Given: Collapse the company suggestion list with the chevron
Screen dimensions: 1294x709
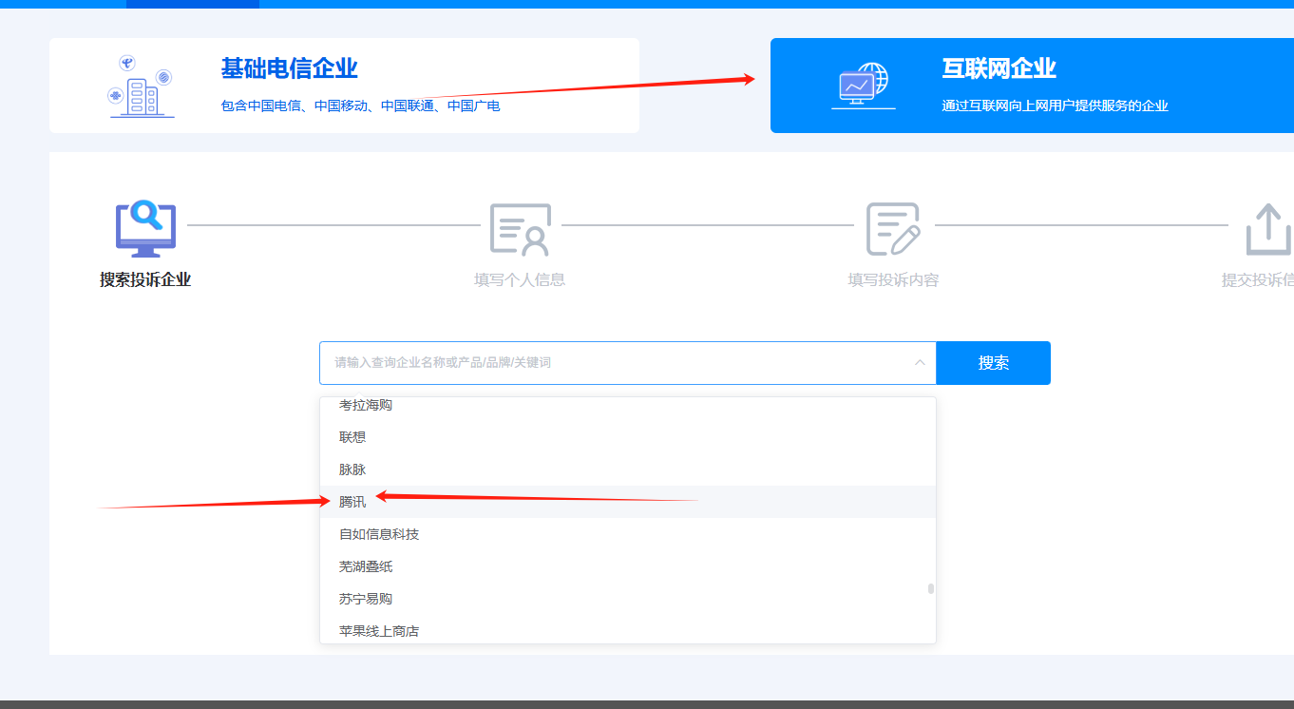Looking at the screenshot, I should (919, 362).
